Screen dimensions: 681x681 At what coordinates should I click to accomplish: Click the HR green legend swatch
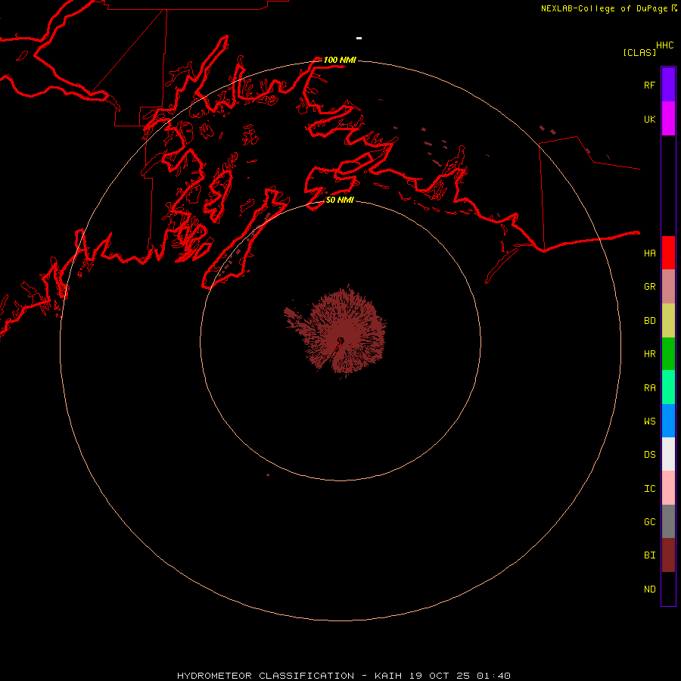(668, 353)
